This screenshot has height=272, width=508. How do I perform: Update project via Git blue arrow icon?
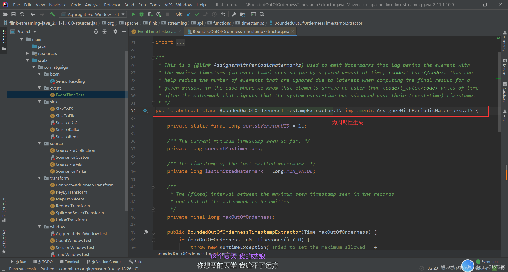[x=189, y=14]
